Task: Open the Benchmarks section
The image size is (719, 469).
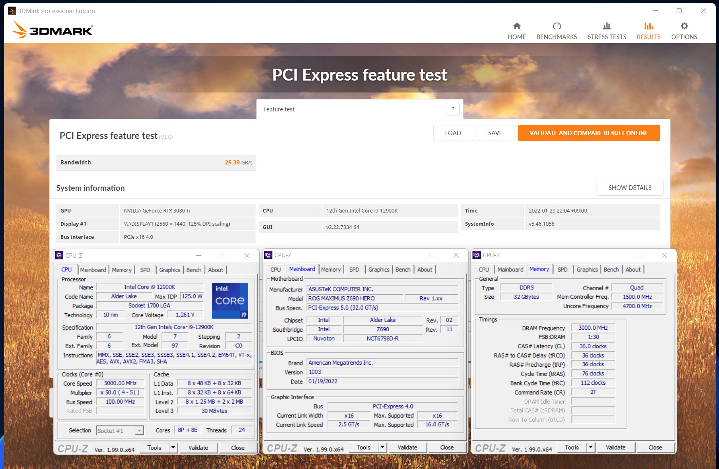Action: [557, 31]
